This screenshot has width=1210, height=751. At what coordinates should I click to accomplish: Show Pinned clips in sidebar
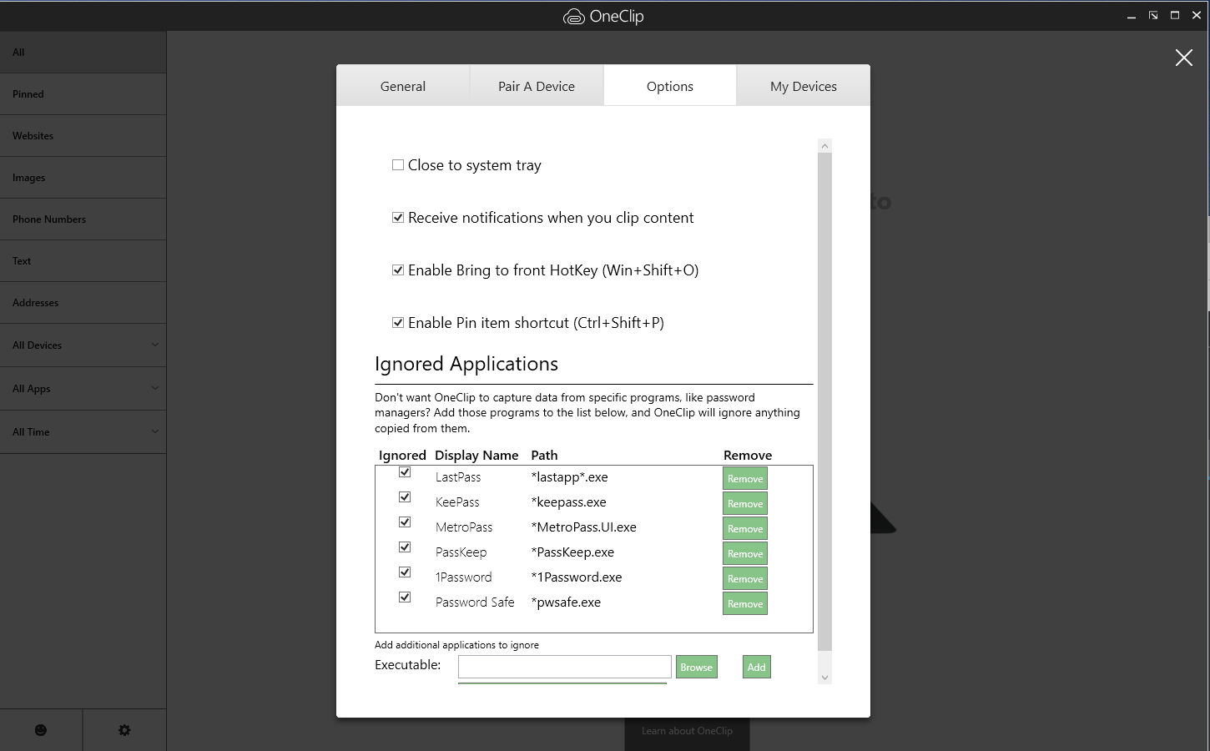(x=83, y=93)
